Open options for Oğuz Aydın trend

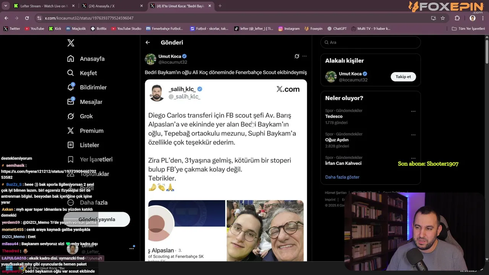(x=413, y=135)
